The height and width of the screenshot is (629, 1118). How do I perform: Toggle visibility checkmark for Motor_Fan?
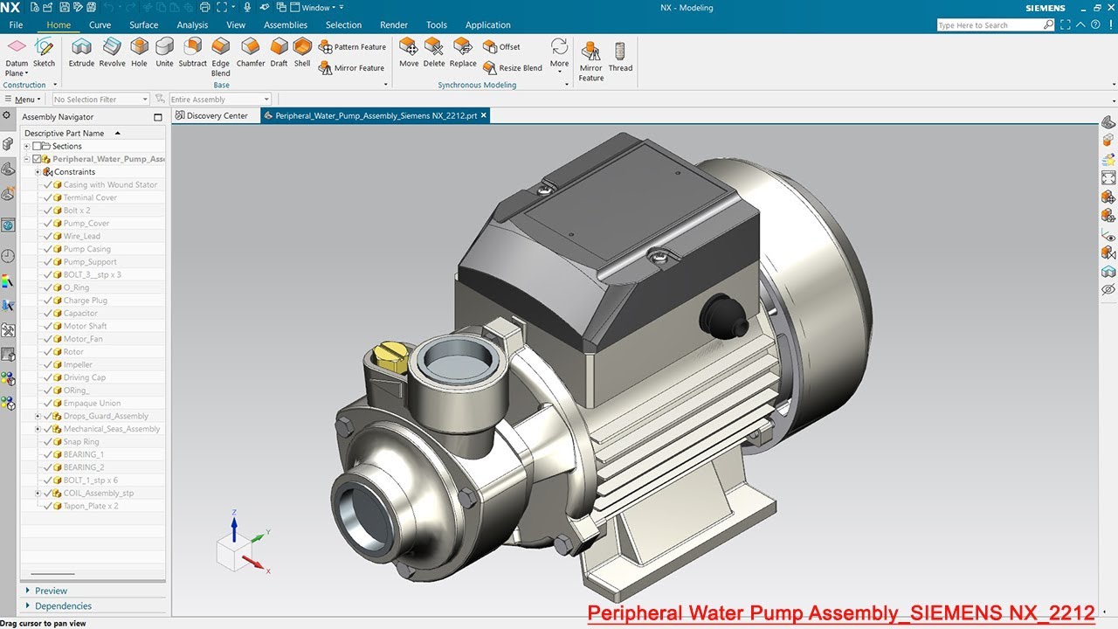(x=48, y=339)
